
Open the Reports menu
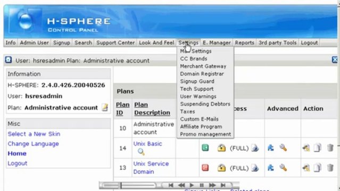[245, 42]
